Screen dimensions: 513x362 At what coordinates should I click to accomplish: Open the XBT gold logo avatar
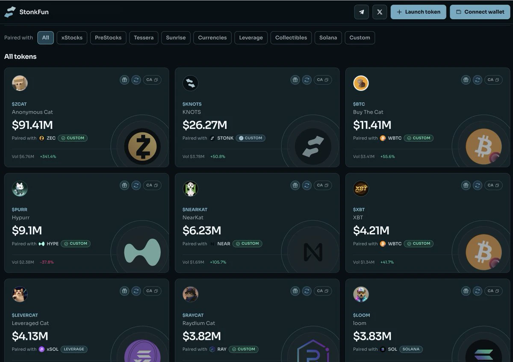pyautogui.click(x=361, y=189)
